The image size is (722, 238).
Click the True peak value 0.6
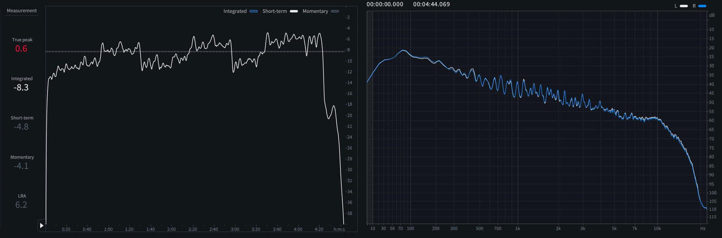(x=21, y=49)
